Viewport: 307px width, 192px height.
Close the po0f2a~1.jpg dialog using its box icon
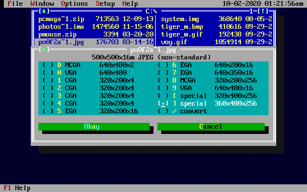[x=44, y=49]
